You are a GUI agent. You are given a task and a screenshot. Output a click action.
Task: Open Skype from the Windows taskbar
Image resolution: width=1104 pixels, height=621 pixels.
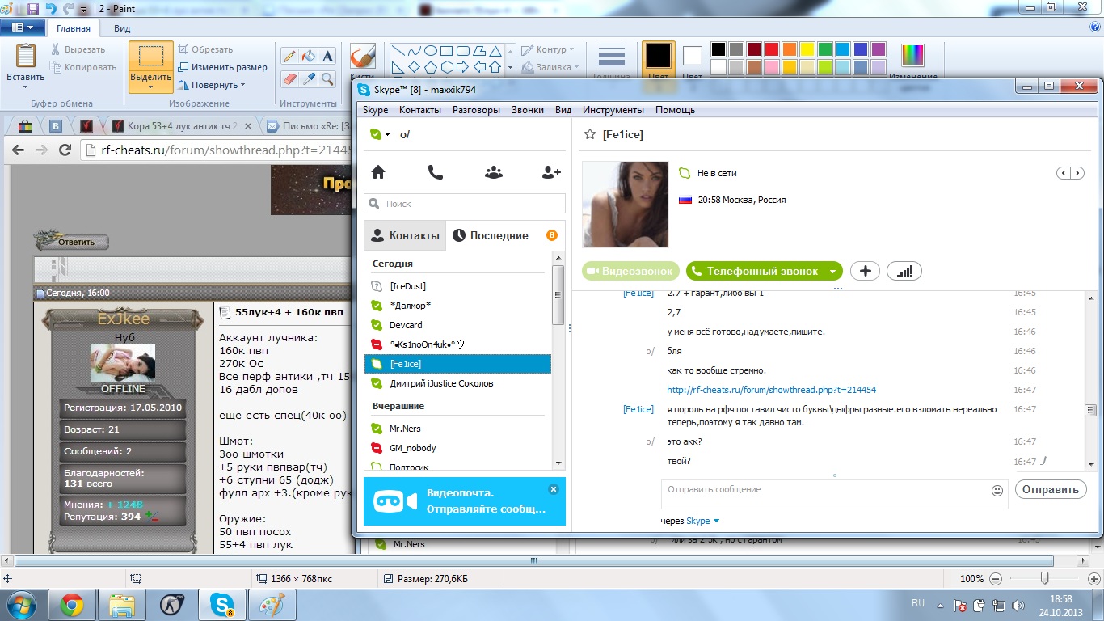(221, 605)
